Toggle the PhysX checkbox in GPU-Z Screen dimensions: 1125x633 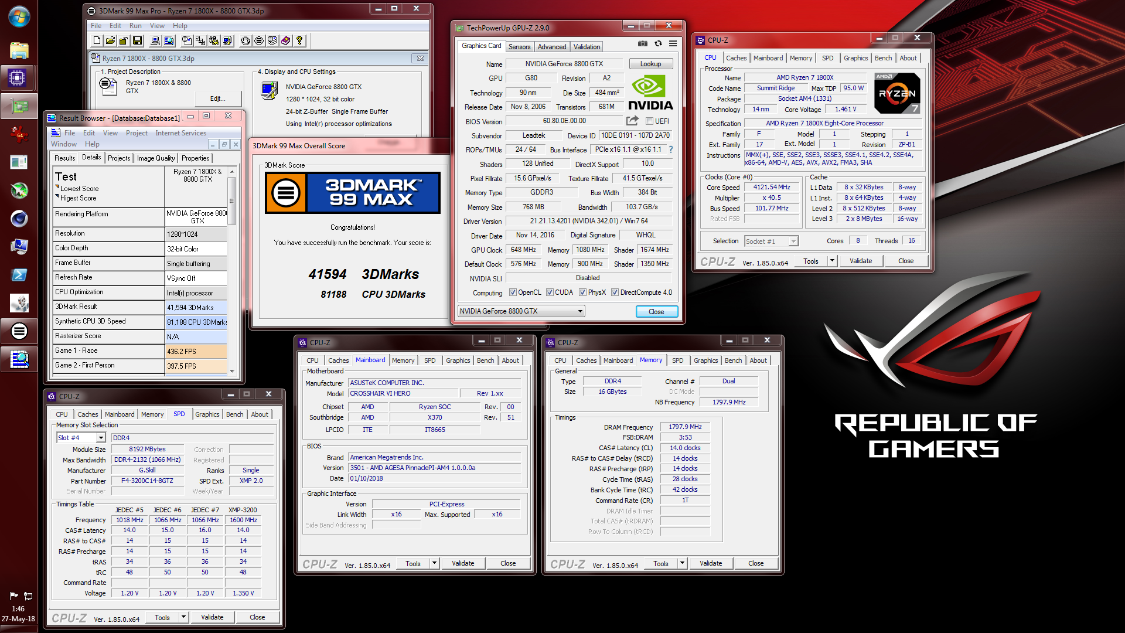582,292
